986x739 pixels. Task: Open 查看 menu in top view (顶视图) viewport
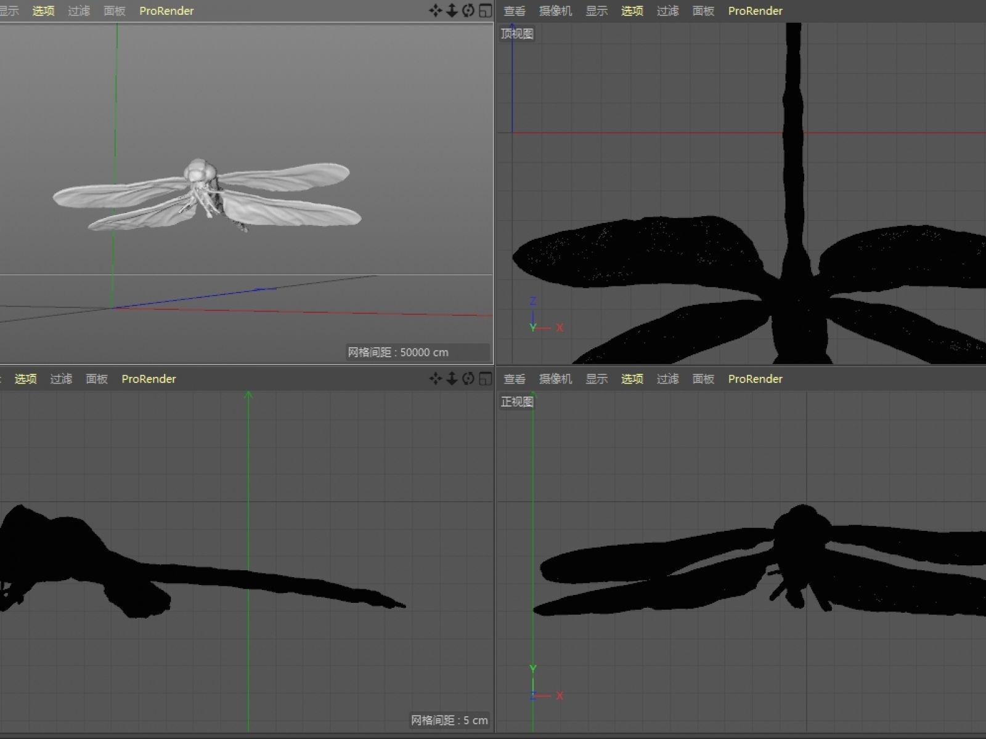coord(515,10)
